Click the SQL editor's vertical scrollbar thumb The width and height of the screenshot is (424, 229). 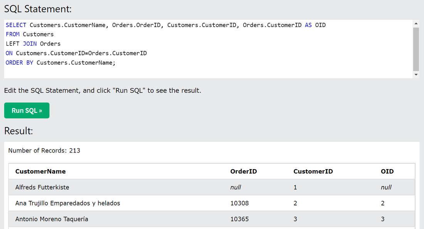coord(416,49)
